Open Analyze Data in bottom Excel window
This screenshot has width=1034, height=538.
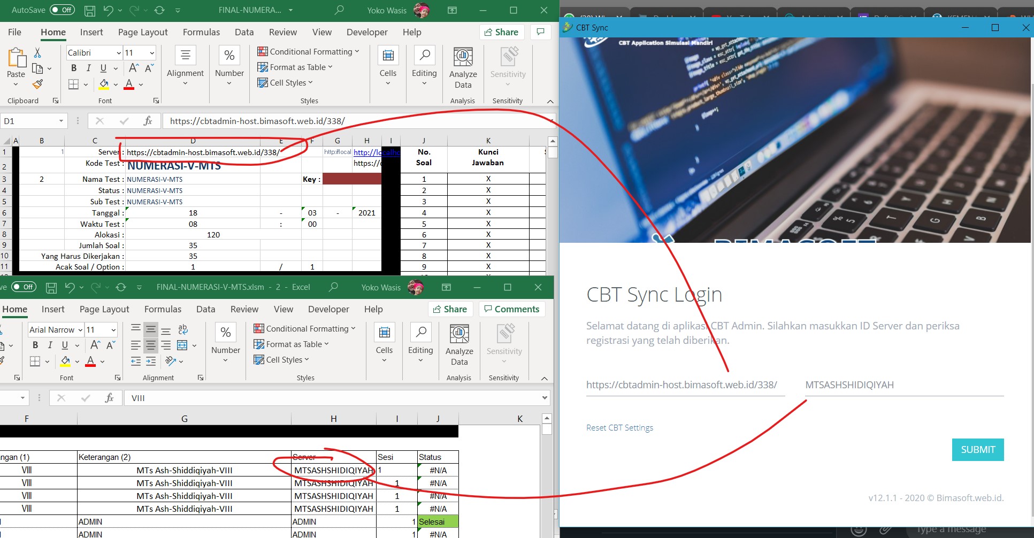click(459, 345)
